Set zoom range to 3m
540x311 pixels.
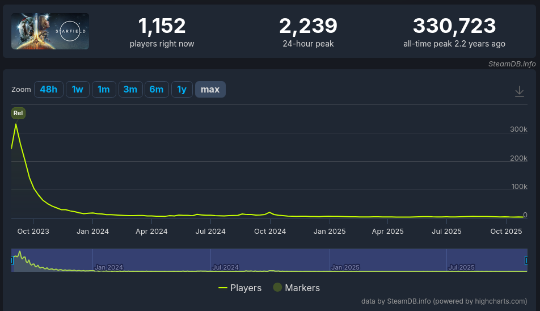[130, 90]
